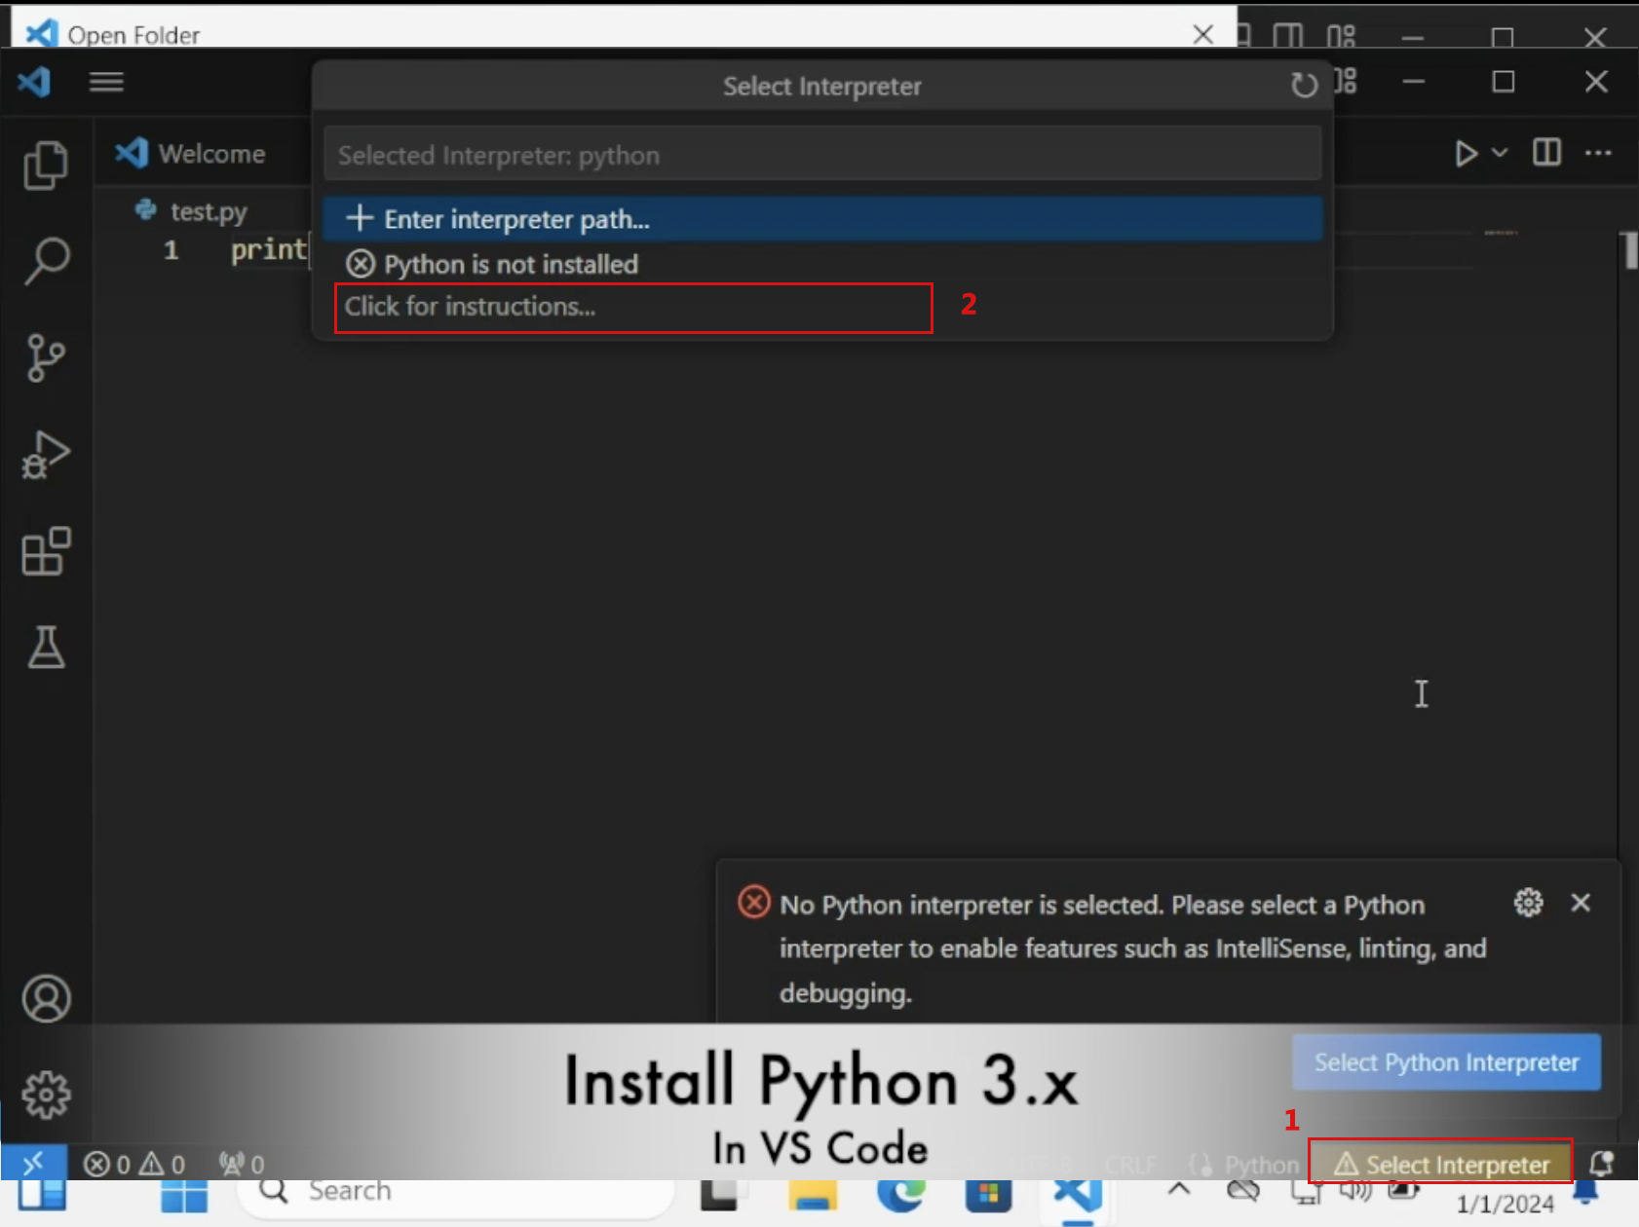Open the editor More Actions ellipsis
1639x1227 pixels.
click(x=1598, y=153)
